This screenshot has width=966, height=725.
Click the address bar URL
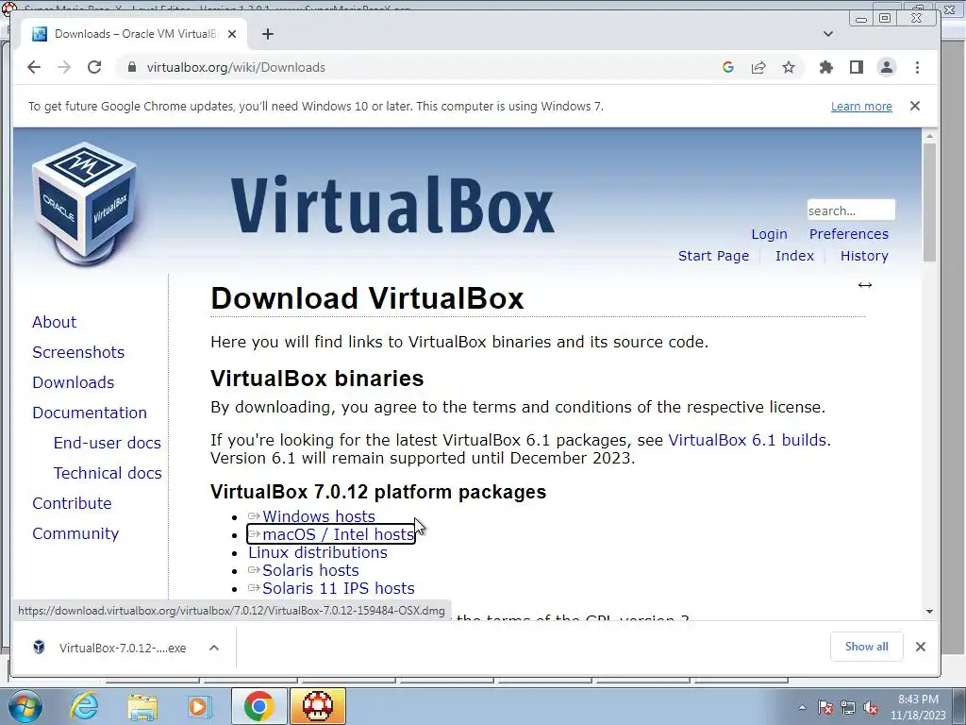pos(236,67)
